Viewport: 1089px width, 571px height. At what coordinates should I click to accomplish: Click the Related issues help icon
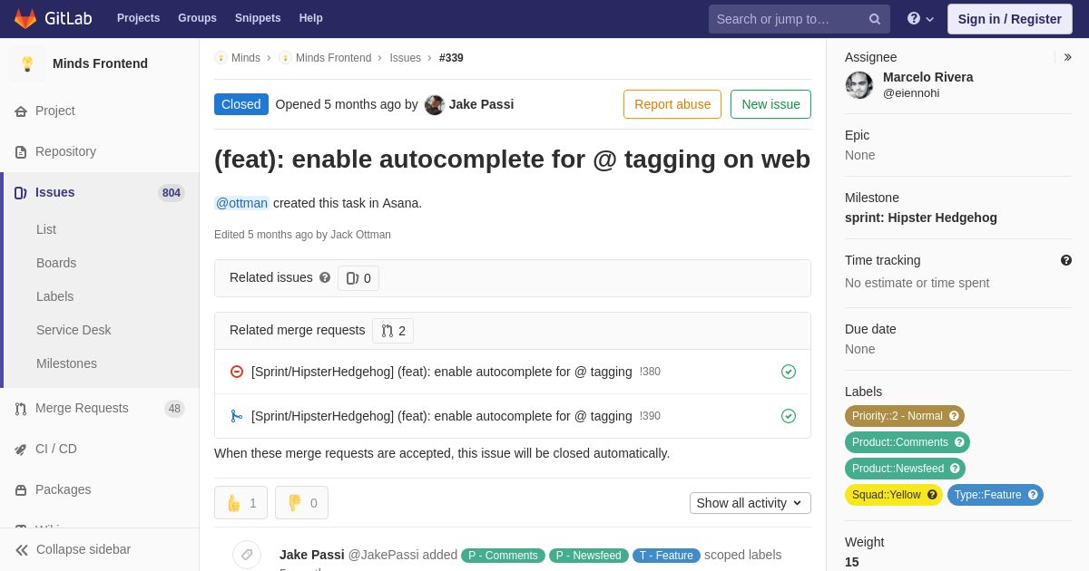pyautogui.click(x=325, y=277)
